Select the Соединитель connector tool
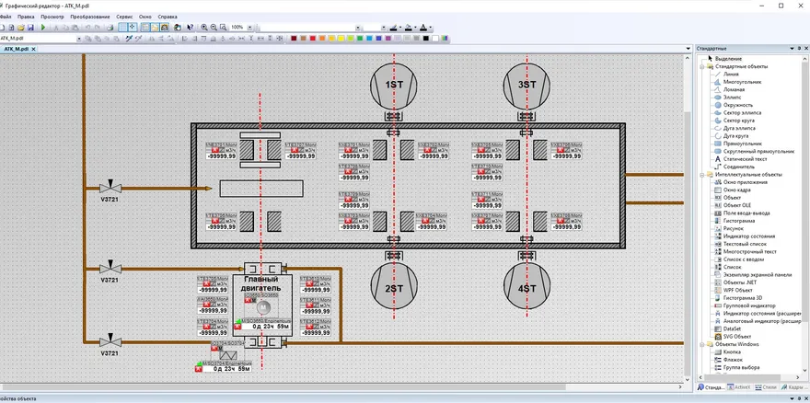 735,167
